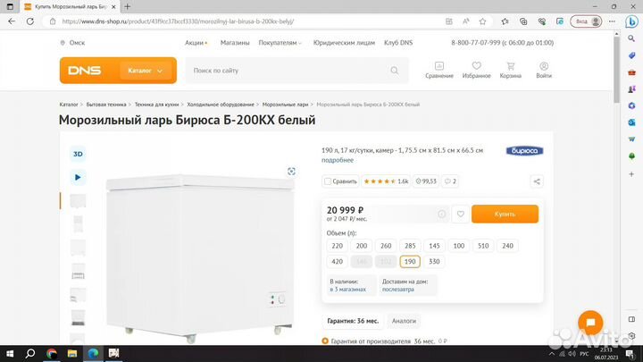Open Chrome from the taskbar
The height and width of the screenshot is (362, 643).
point(51,353)
